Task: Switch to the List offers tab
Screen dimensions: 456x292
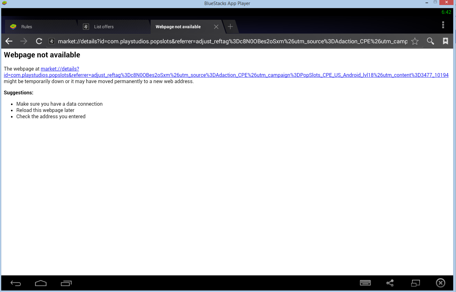Action: (x=114, y=27)
